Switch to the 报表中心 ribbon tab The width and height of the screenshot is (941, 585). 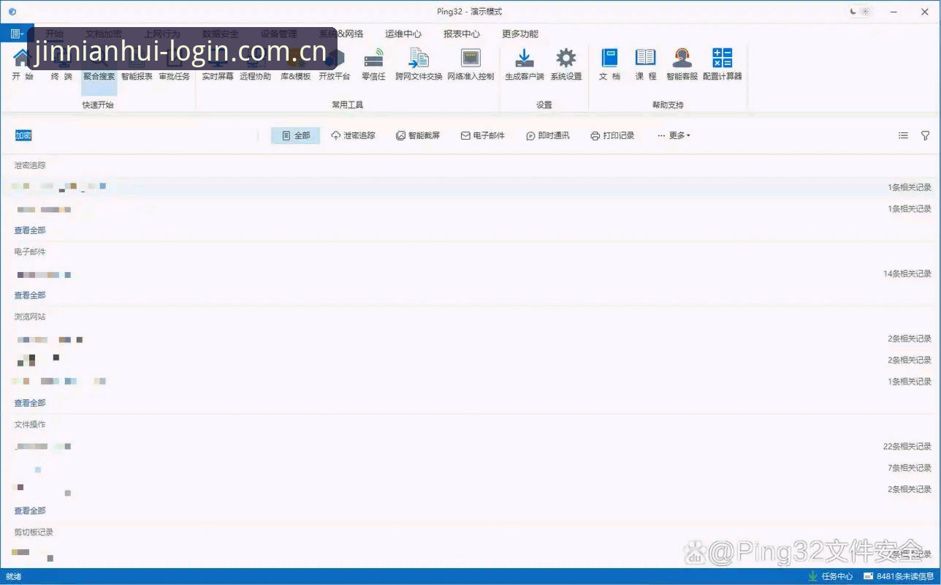coord(462,34)
